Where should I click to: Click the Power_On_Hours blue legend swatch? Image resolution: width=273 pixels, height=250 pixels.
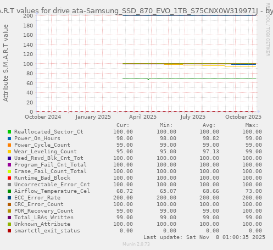9,138
